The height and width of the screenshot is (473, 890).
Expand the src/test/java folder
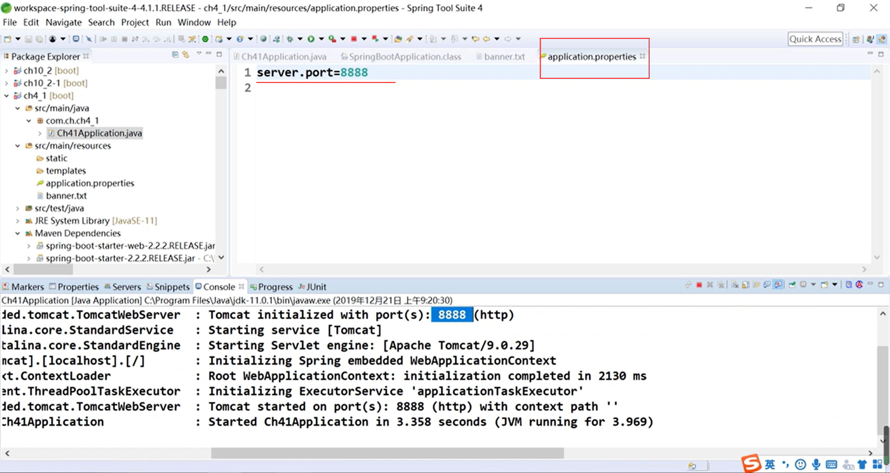pos(17,208)
